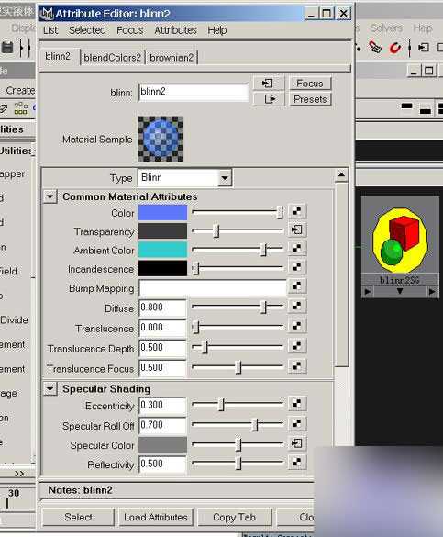Image resolution: width=443 pixels, height=537 pixels.
Task: Click the dark gray Transparency swatch
Action: (x=163, y=230)
